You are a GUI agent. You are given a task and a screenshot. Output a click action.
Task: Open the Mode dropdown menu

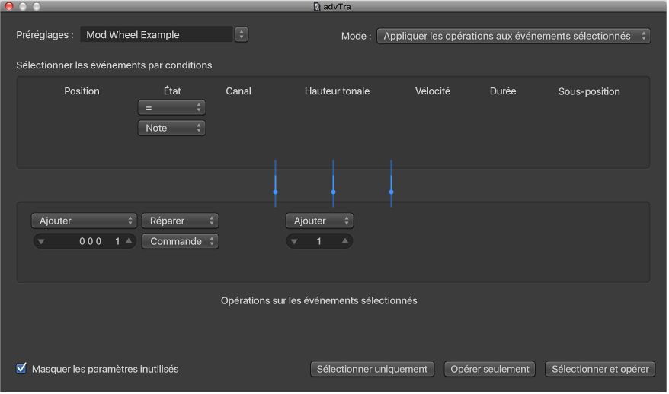(x=514, y=36)
